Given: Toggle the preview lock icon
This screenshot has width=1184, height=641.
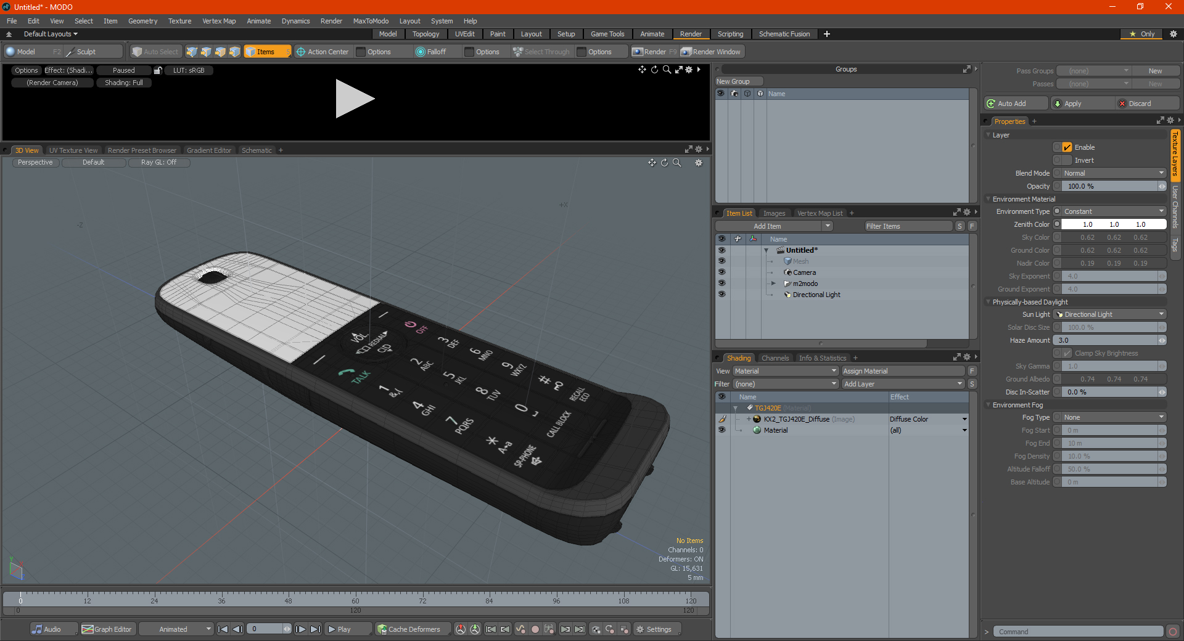Looking at the screenshot, I should [x=158, y=70].
